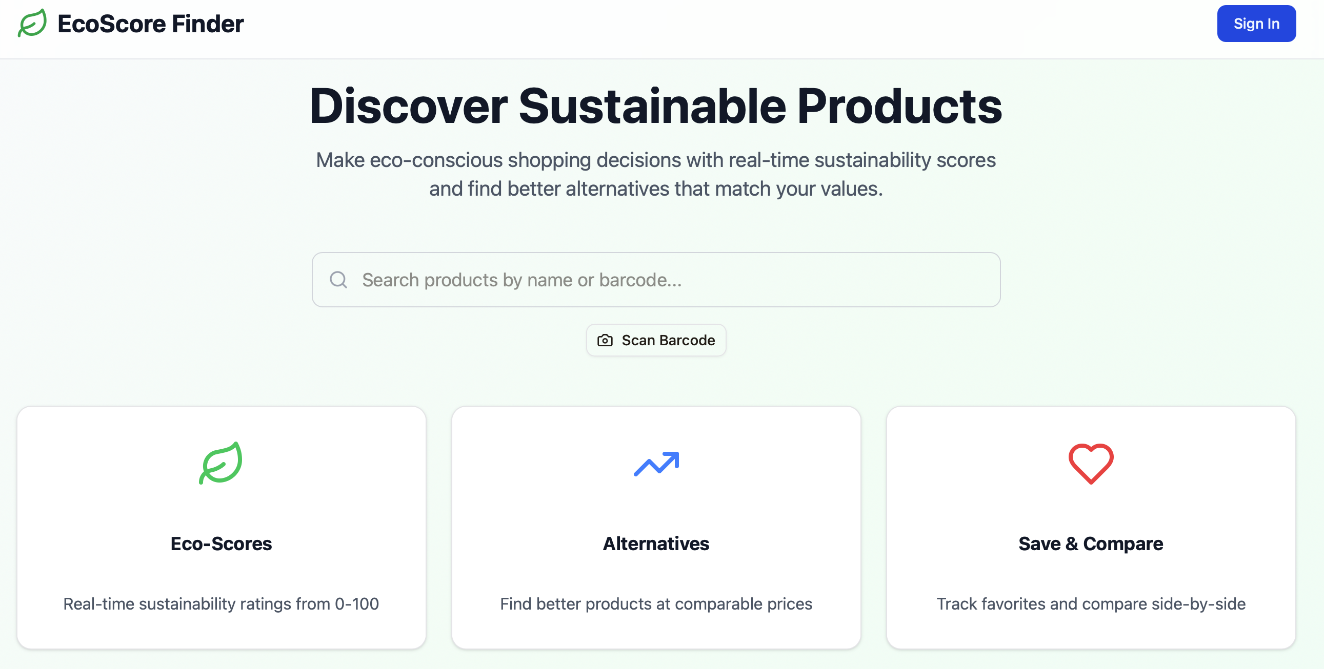Click the camera icon on Scan Barcode
Screen dimensions: 1324x669
[605, 341]
